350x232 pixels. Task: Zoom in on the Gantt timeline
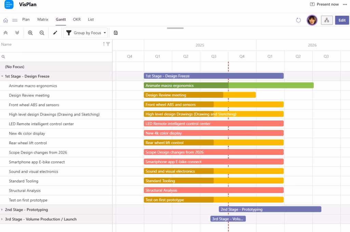point(30,33)
